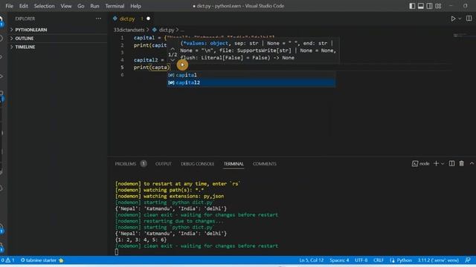Open the Help menu
The width and height of the screenshot is (476, 267).
(x=135, y=6)
